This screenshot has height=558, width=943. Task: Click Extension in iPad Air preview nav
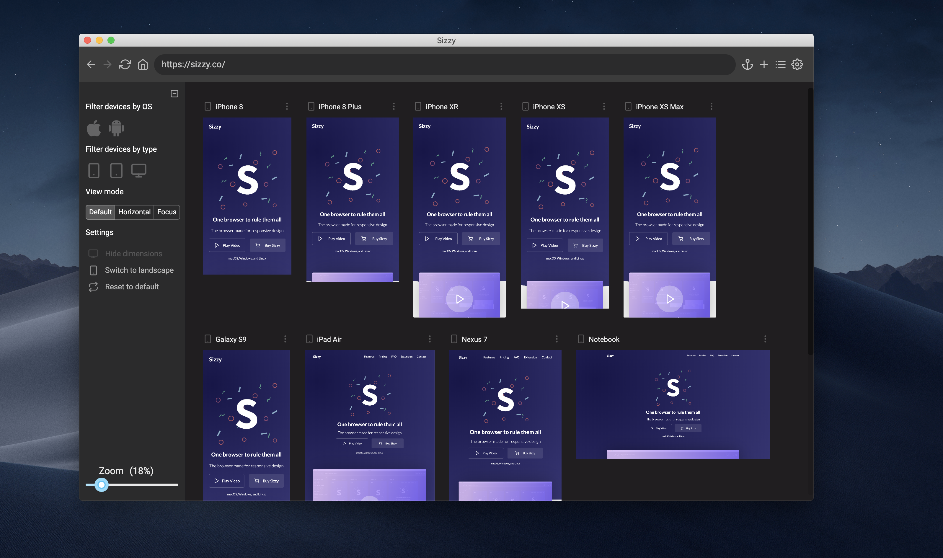tap(407, 357)
